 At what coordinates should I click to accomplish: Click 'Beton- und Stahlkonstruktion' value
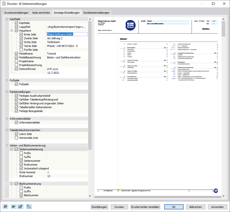coord(67,58)
